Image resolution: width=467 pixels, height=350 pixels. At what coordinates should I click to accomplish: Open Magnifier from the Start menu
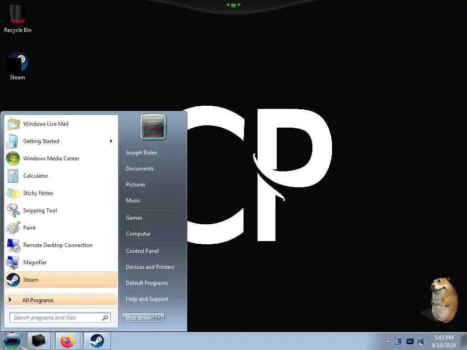click(62, 262)
